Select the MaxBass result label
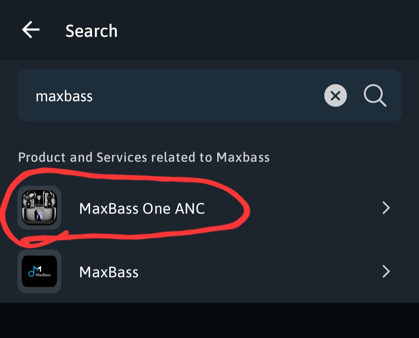The width and height of the screenshot is (419, 338). pyautogui.click(x=109, y=272)
